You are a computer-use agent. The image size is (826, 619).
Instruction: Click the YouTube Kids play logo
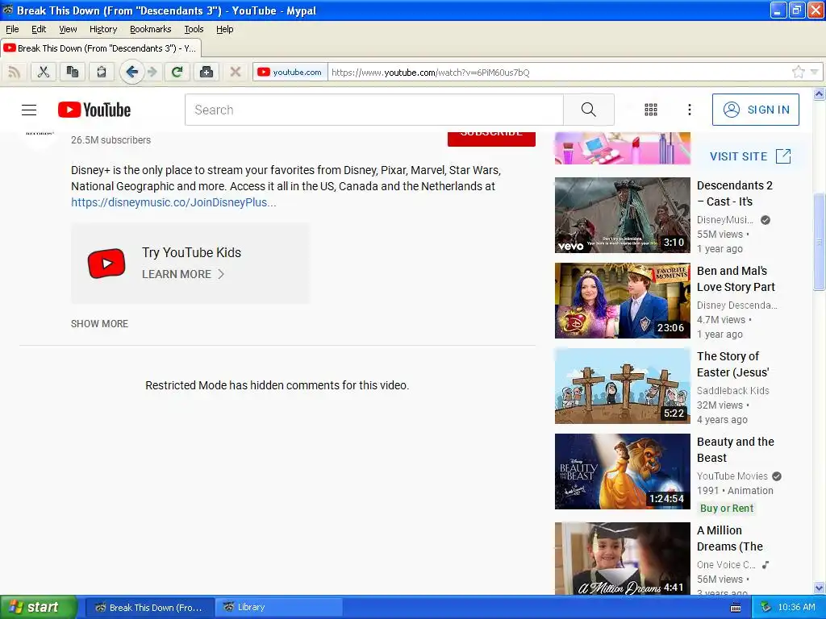click(106, 264)
